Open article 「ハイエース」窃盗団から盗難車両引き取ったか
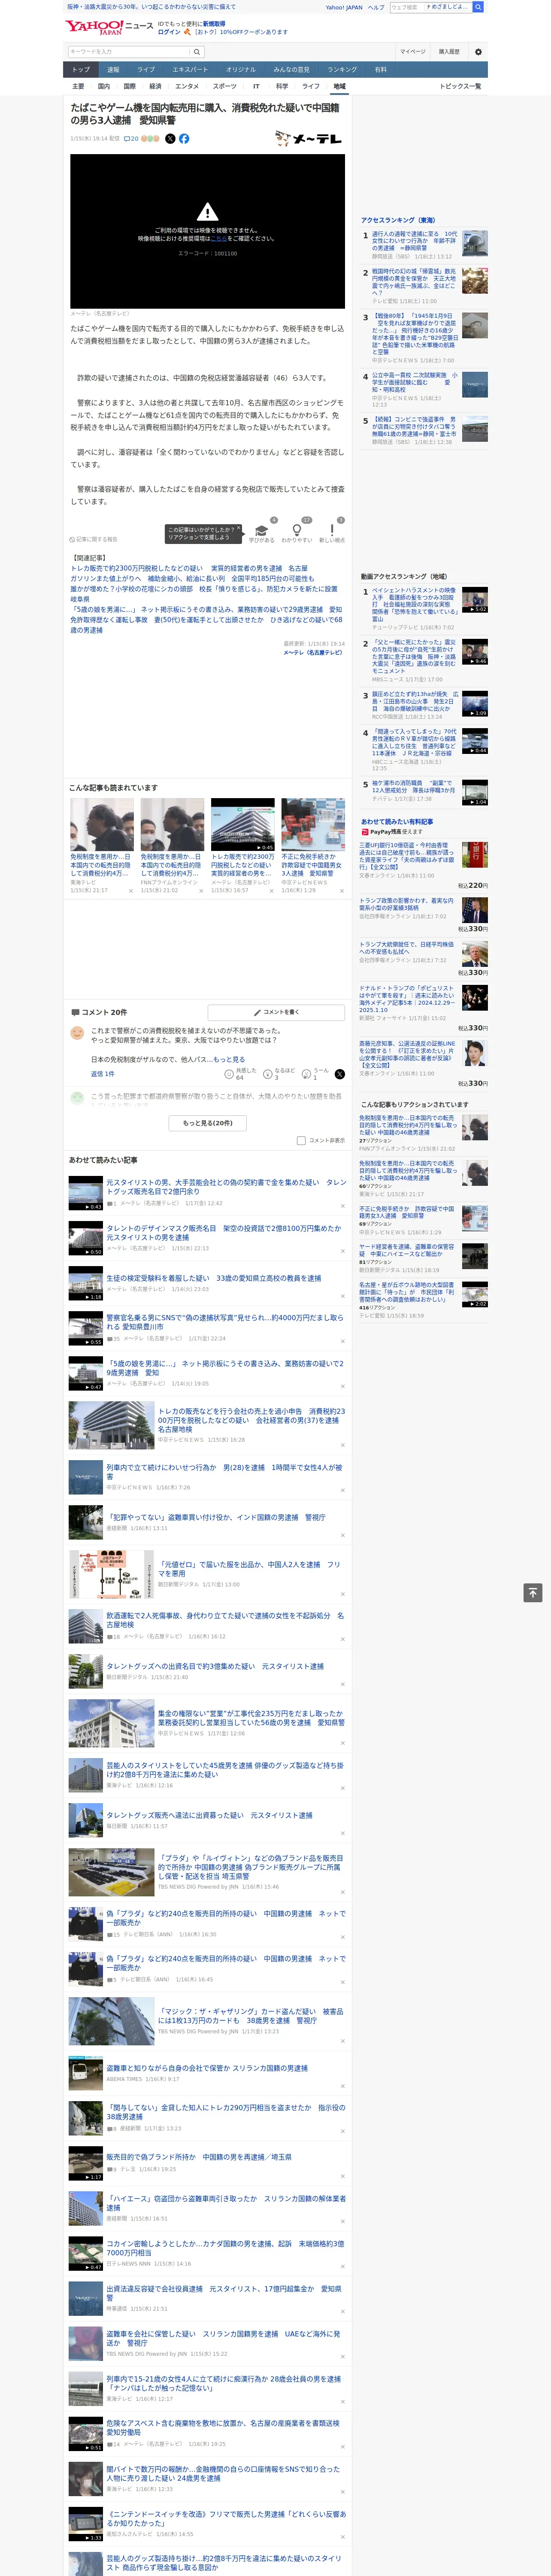The image size is (551, 2576). 226,2203
